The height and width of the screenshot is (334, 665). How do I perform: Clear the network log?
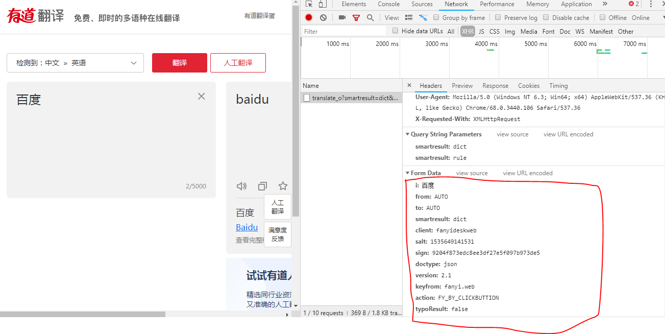(323, 17)
